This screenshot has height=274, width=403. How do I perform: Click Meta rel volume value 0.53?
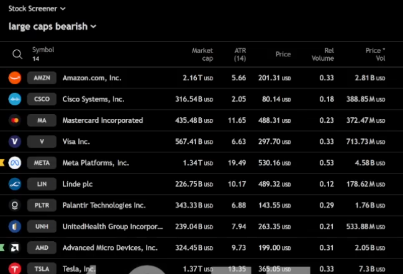pyautogui.click(x=327, y=163)
